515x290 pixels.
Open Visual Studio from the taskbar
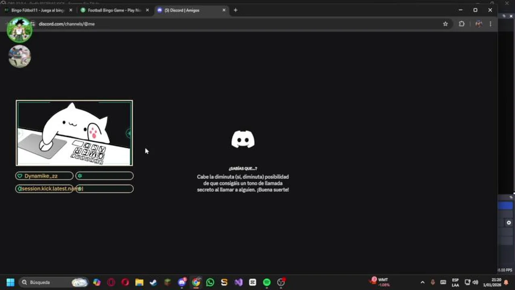click(x=239, y=282)
